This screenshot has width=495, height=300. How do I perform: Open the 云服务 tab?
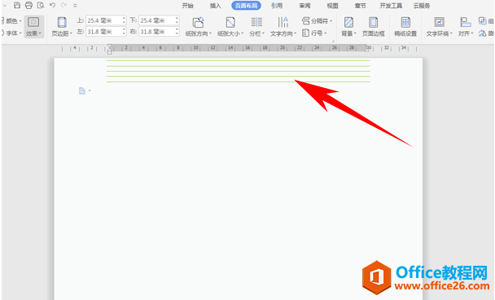422,6
